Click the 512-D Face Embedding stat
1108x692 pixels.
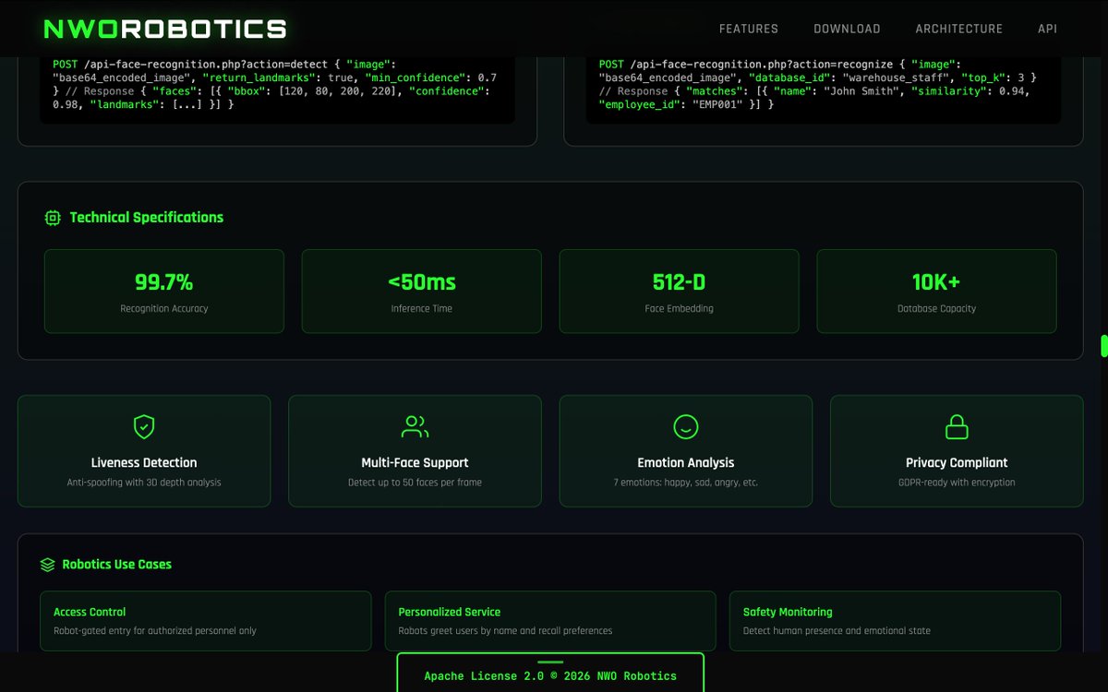point(680,291)
